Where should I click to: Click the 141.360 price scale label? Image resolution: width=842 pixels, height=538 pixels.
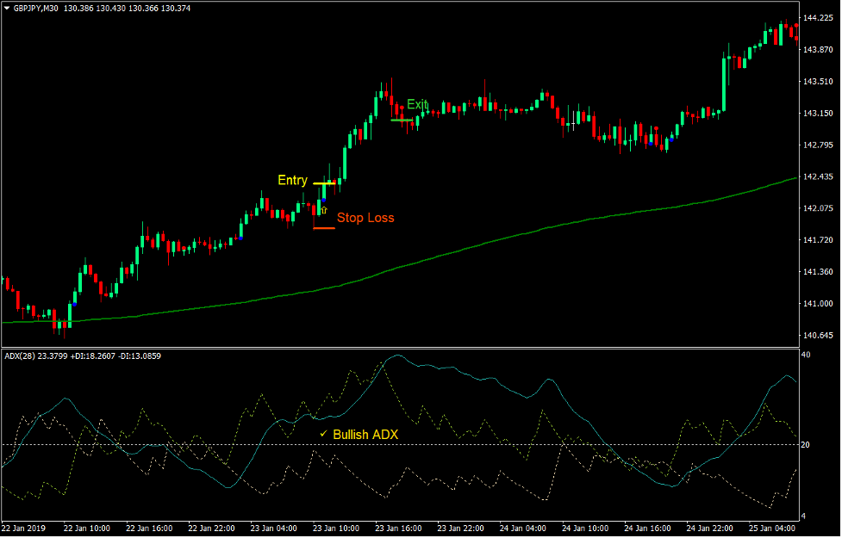click(818, 272)
